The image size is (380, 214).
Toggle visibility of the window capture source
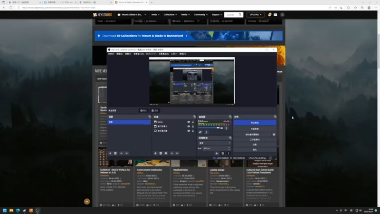(x=188, y=126)
